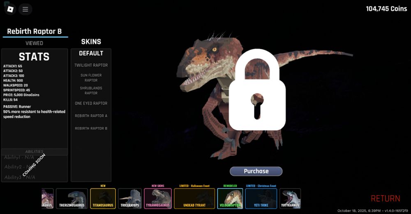411x214 pixels.
Task: Choose the One Eyed Raptor skin
Action: (x=91, y=103)
